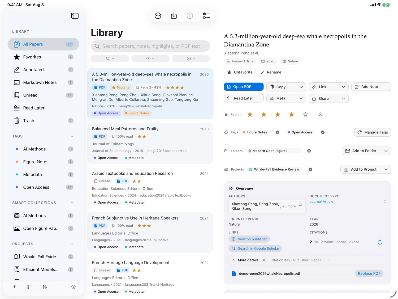This screenshot has width=398, height=299.
Task: Open the sort arrows icon in sidebar footer
Action: tap(45, 287)
